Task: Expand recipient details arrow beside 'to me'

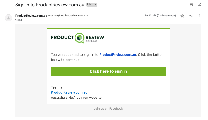Action: (24, 20)
